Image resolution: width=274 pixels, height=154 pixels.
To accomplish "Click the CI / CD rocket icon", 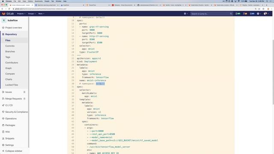I will coord(3,105).
